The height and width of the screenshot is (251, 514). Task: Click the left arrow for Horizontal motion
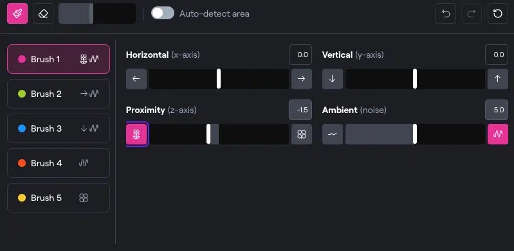[x=136, y=79]
